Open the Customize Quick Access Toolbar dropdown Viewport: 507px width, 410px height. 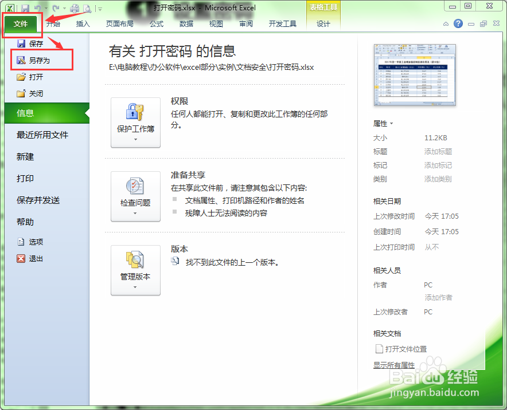pos(99,8)
